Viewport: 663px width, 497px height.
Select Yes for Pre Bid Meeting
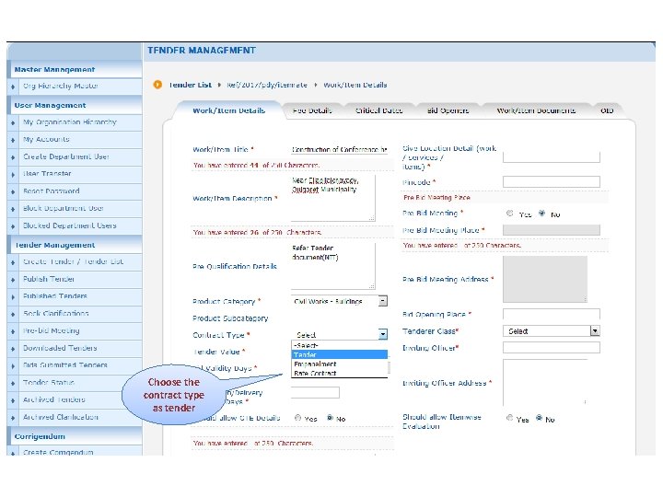point(509,214)
